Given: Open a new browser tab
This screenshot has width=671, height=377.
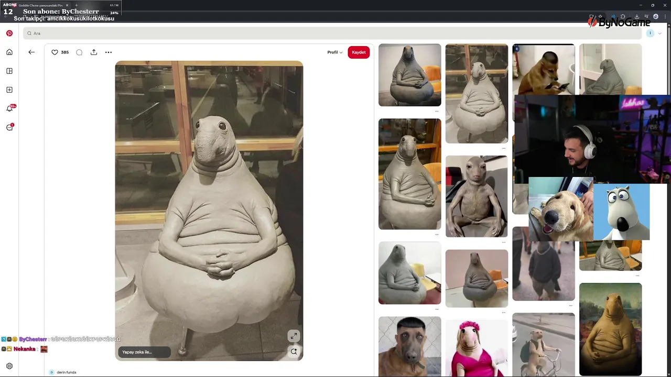Looking at the screenshot, I should point(77,5).
